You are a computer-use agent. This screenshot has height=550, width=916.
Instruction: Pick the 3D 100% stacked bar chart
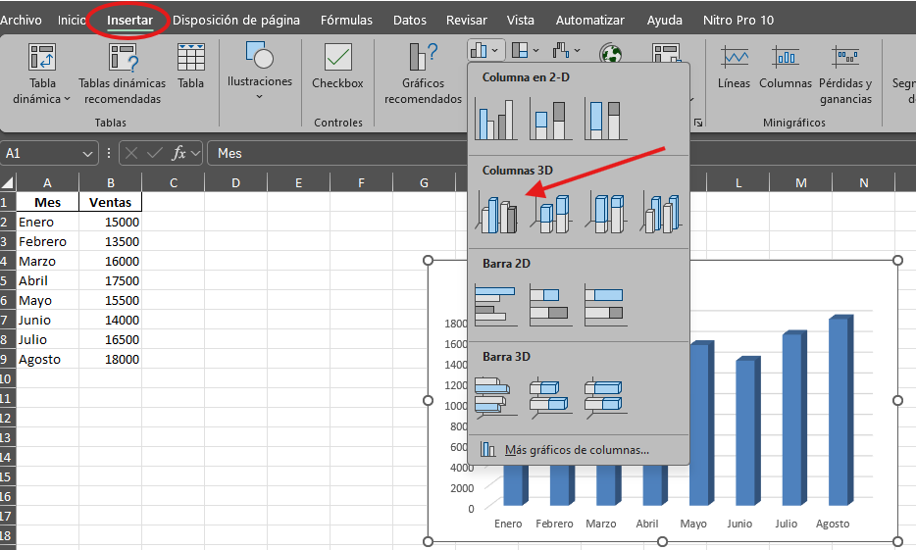606,398
